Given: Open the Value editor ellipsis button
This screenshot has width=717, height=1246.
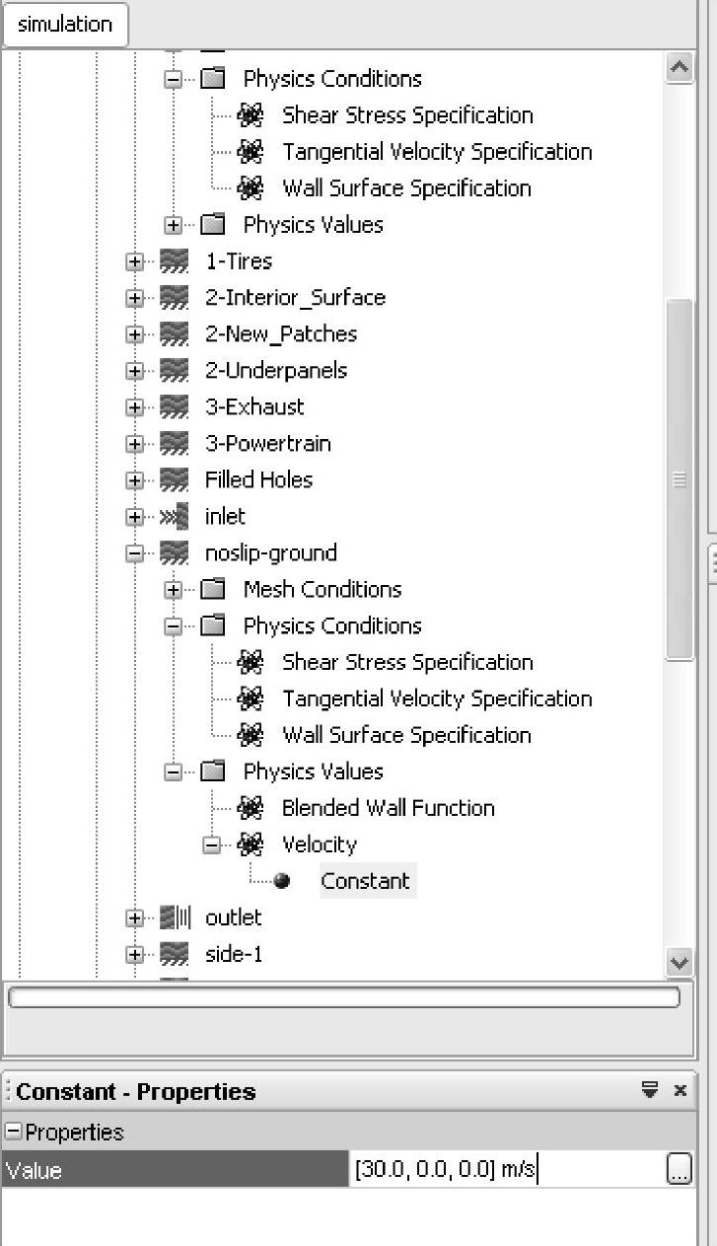Looking at the screenshot, I should click(680, 1170).
